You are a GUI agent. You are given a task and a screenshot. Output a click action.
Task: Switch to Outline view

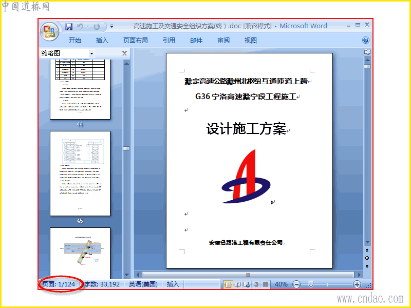pyautogui.click(x=256, y=284)
